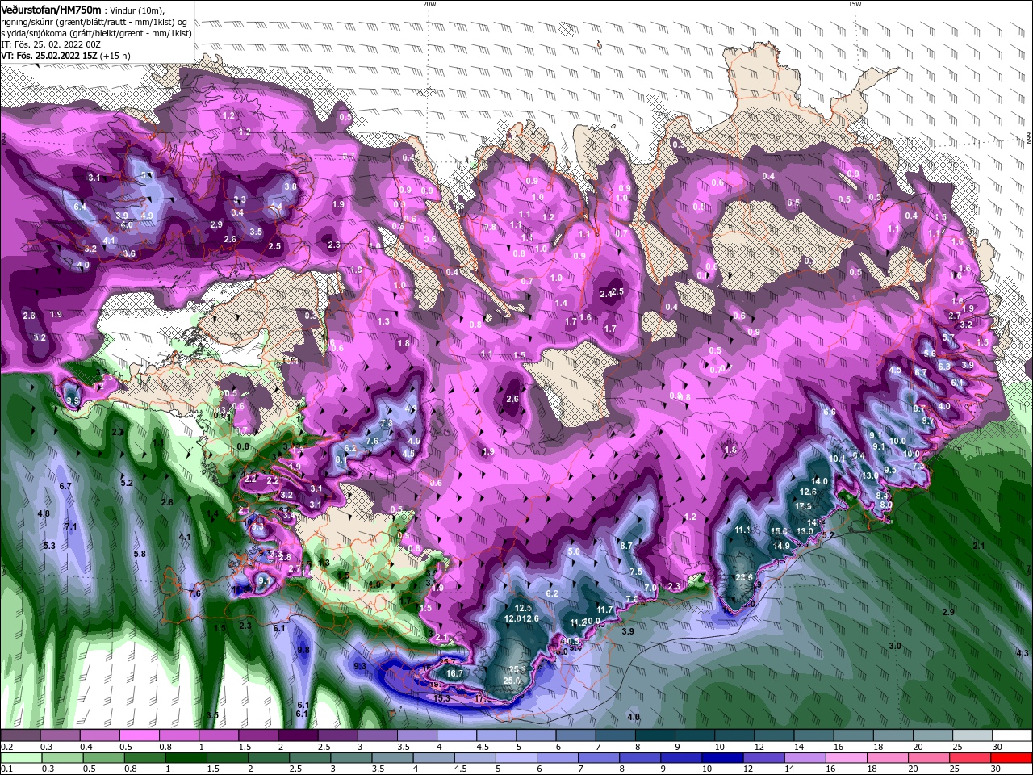Click the 15.6 precipitation value on the map
Image resolution: width=1033 pixels, height=775 pixels.
(779, 531)
